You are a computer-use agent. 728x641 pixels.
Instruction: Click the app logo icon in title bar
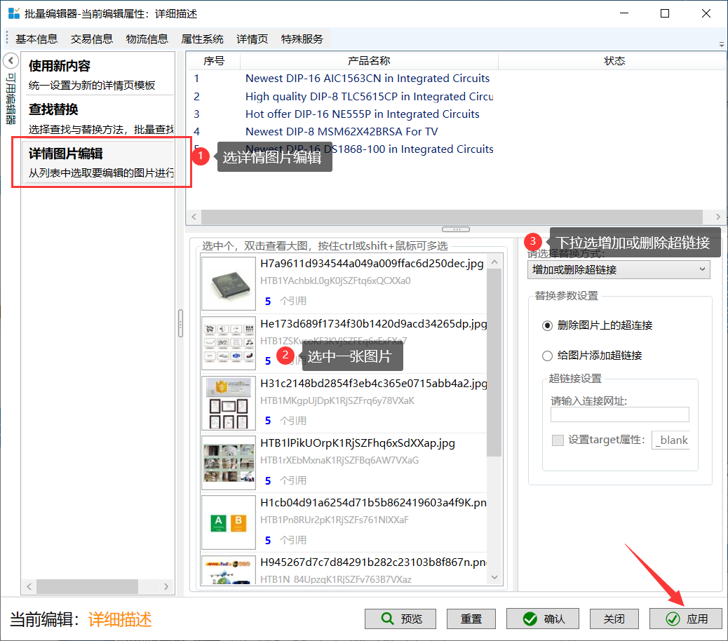[13, 13]
